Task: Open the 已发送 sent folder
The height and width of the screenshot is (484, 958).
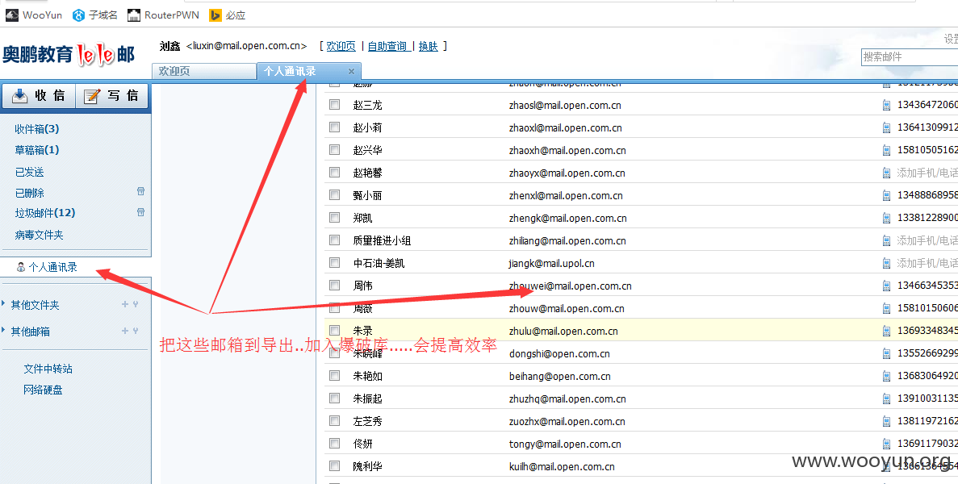Action: pos(29,172)
